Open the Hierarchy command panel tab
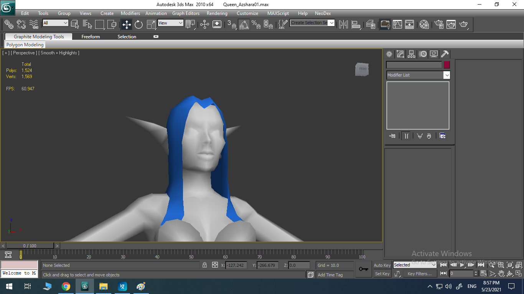This screenshot has width=524, height=294. tap(412, 54)
